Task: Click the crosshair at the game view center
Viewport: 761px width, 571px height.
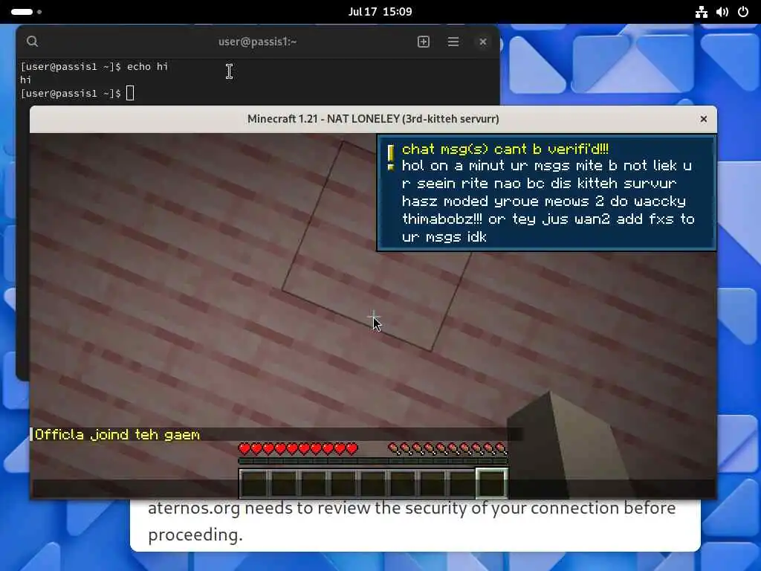Action: point(374,318)
